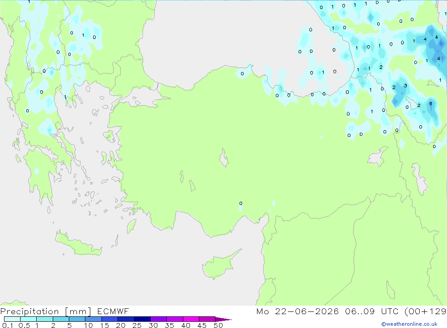Image resolution: width=447 pixels, height=328 pixels.
Task: Click the 2–5 mm legend color box
Action: click(x=61, y=319)
